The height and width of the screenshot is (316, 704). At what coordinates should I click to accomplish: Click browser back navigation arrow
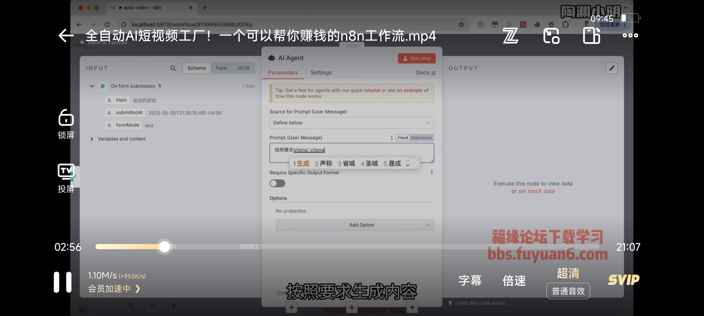coord(79,25)
